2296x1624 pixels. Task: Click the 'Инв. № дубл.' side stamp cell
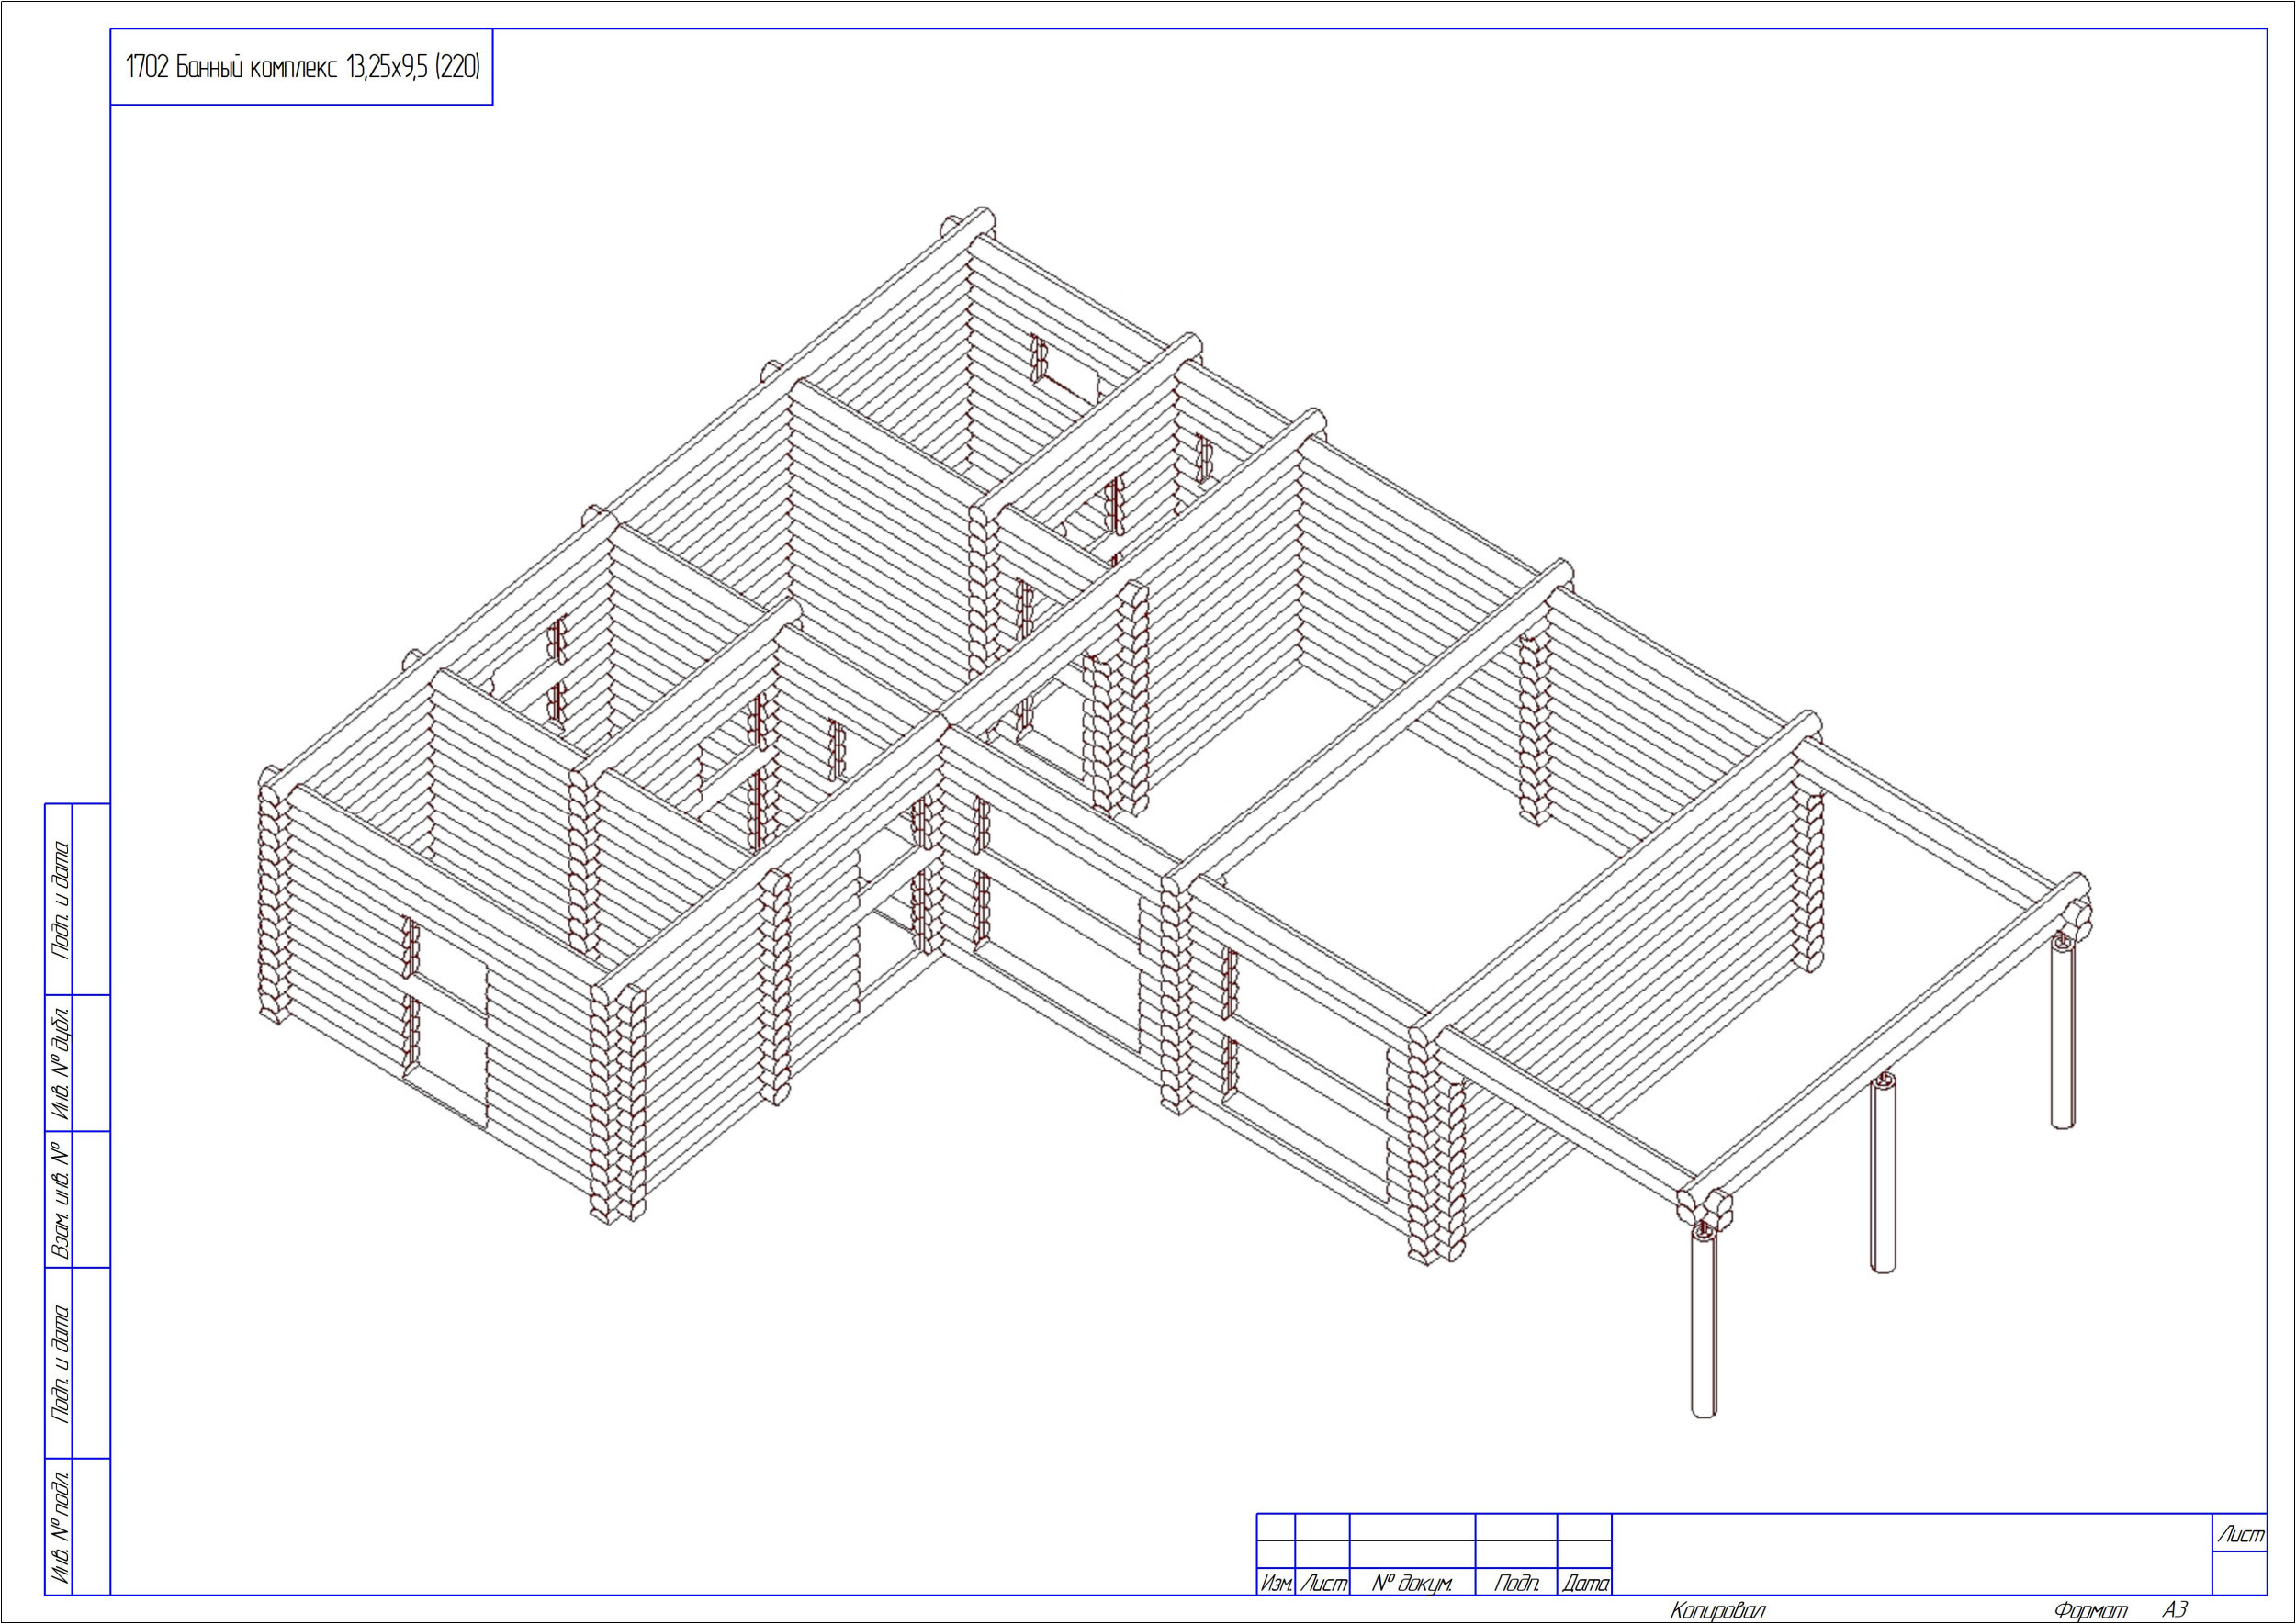click(60, 1062)
